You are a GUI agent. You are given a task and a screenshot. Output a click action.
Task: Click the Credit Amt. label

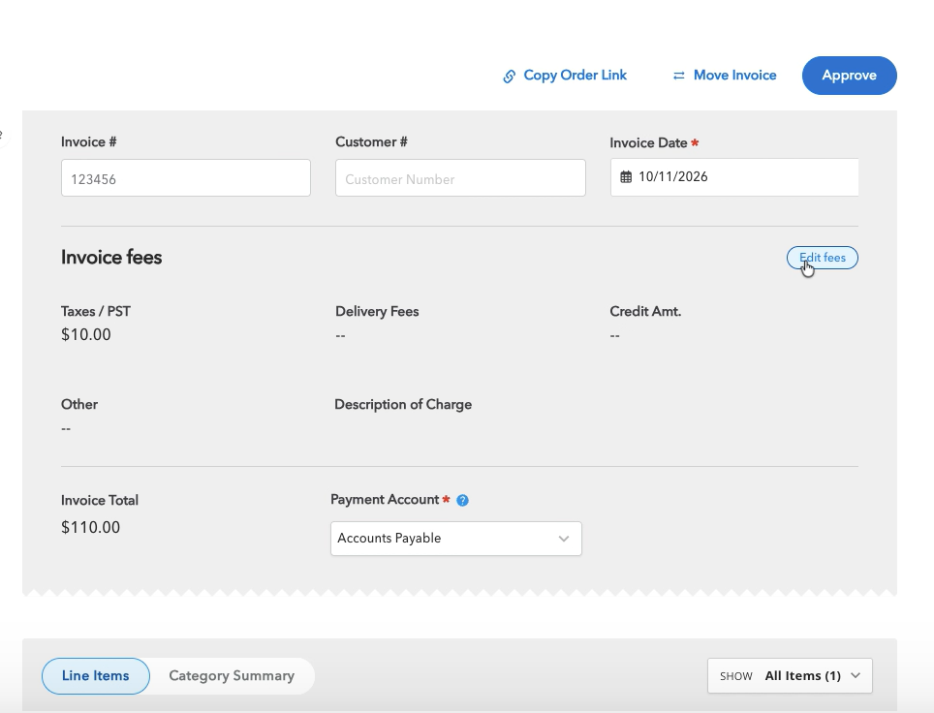645,312
